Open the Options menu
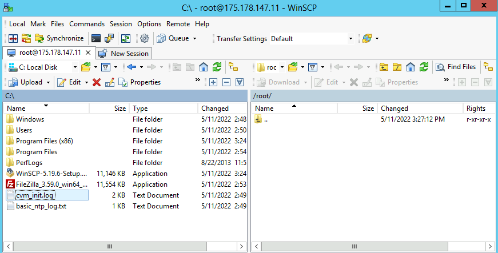Image resolution: width=498 pixels, height=253 pixels. point(149,24)
